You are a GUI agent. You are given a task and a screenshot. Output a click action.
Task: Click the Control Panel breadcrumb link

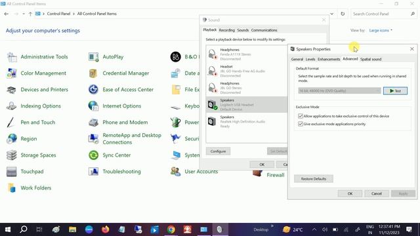point(58,14)
